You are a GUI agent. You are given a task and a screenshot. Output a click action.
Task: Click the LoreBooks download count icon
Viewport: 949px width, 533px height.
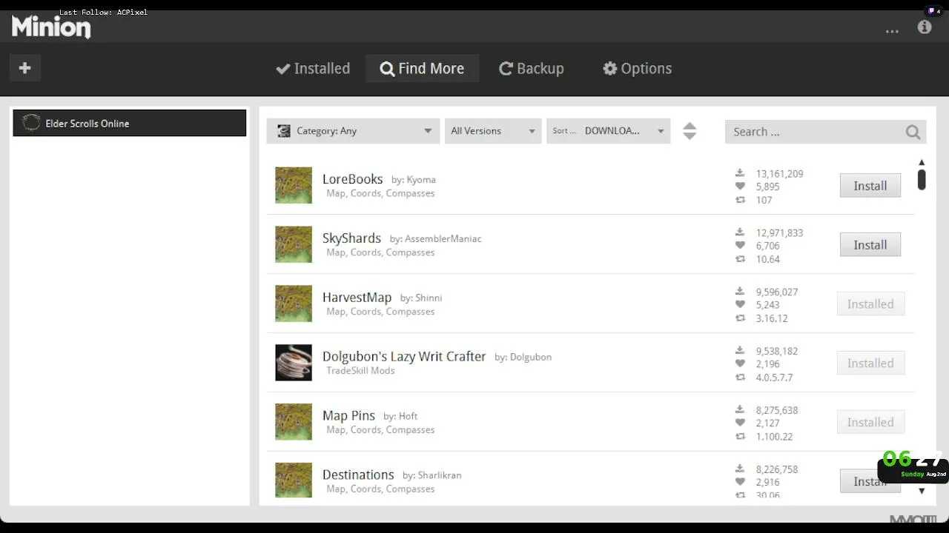740,173
